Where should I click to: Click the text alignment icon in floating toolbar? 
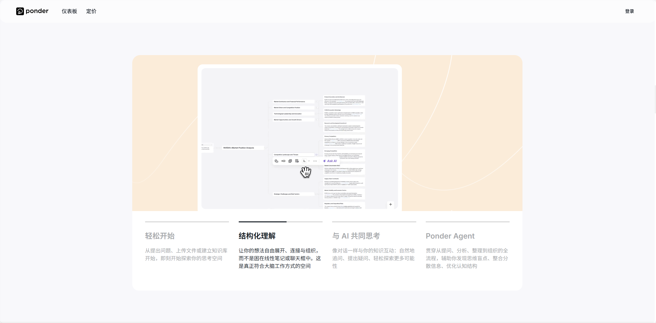pos(304,161)
